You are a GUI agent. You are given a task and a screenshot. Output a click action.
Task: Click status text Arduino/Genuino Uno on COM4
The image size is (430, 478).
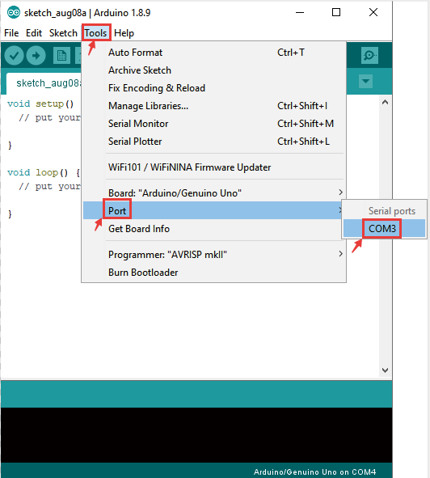(x=314, y=472)
